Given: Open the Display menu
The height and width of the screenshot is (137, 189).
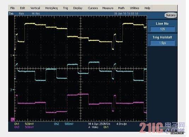Looking at the screenshot, I should (78, 8).
